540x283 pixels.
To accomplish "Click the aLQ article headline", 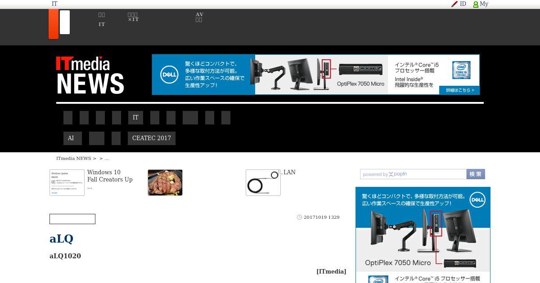I will click(x=62, y=239).
